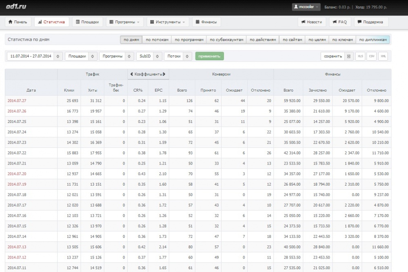Click the date 2014.07.22
Viewport: 408px width, 272px height.
pyautogui.click(x=17, y=153)
